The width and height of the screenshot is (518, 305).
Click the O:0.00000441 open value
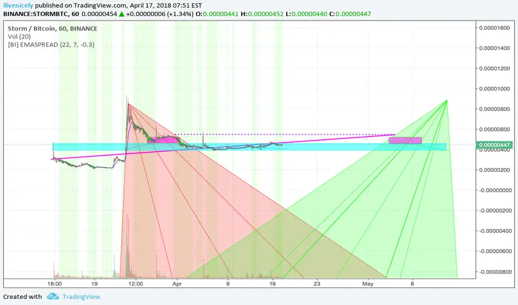coord(217,14)
